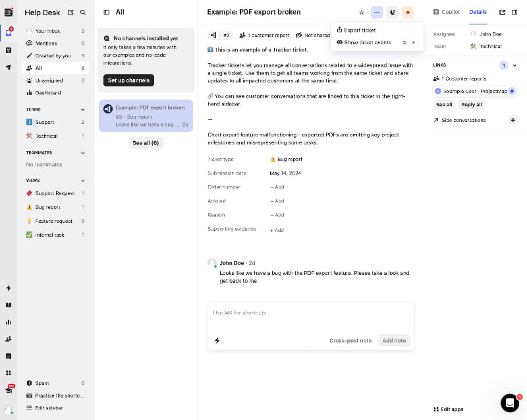Screen dimensions: 527x420
Task: Open the Contacts people icon in rail
Action: click(9, 339)
